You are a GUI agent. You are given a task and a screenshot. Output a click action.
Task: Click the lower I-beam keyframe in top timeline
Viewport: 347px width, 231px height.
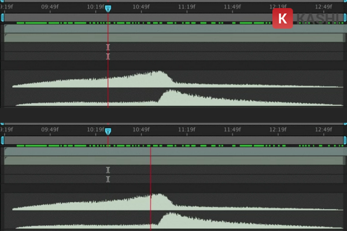pos(108,57)
